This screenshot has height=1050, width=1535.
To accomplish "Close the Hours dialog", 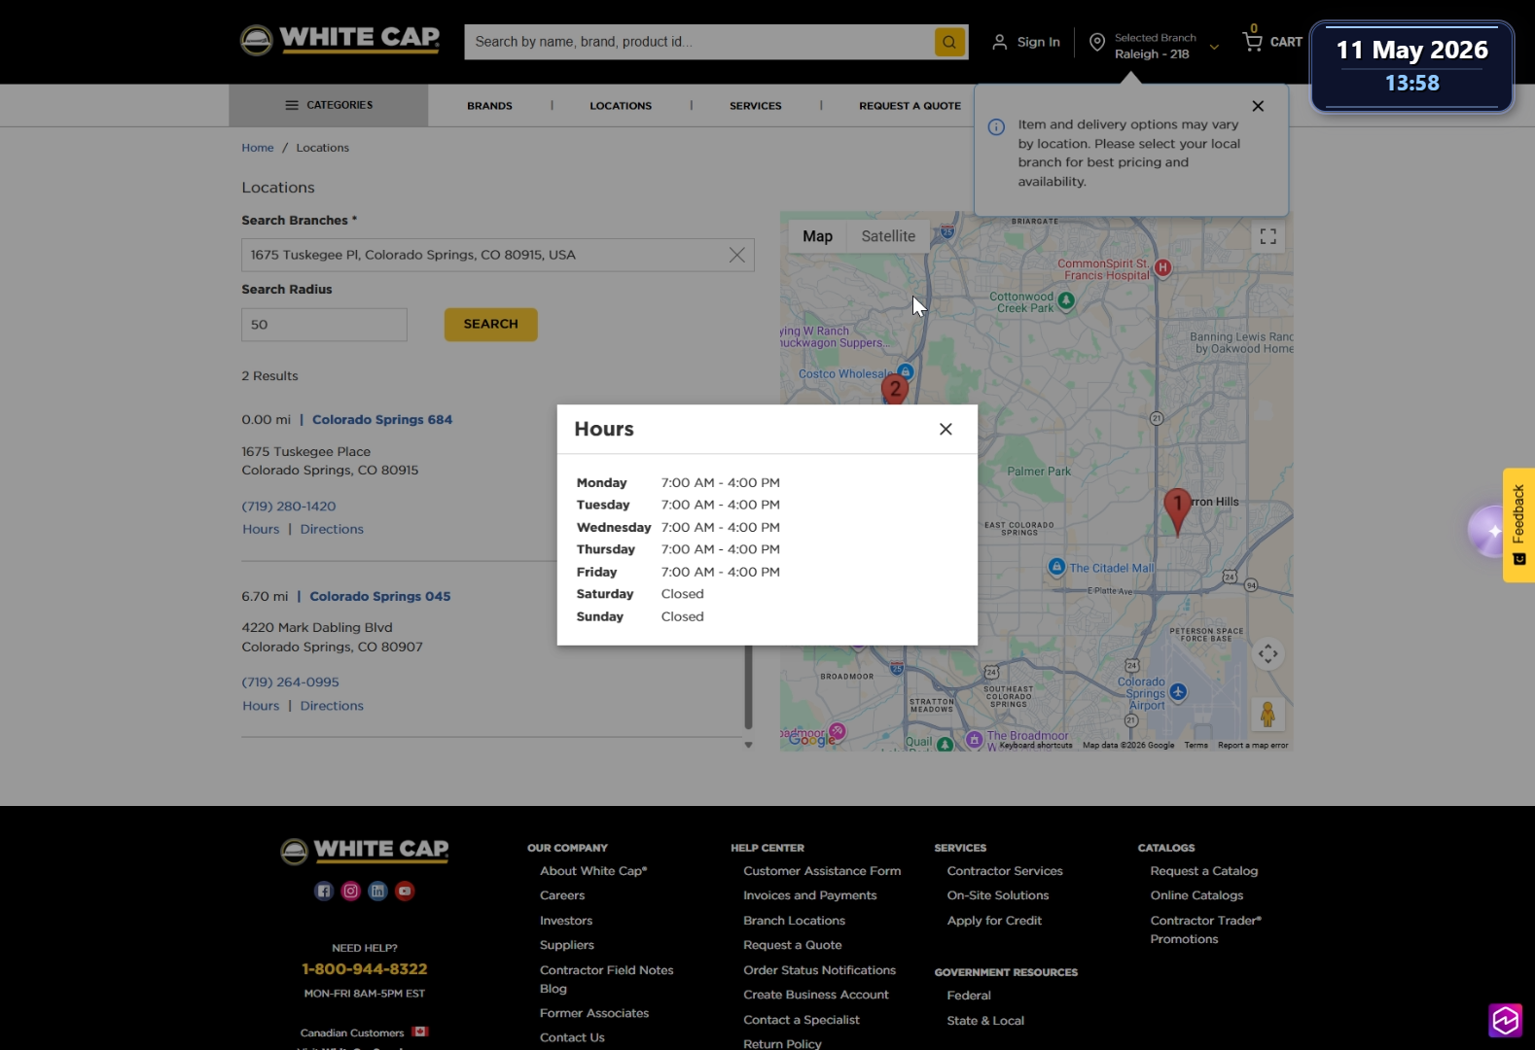I will [946, 429].
